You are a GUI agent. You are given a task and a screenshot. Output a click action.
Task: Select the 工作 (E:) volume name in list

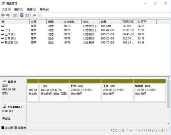(x=10, y=34)
